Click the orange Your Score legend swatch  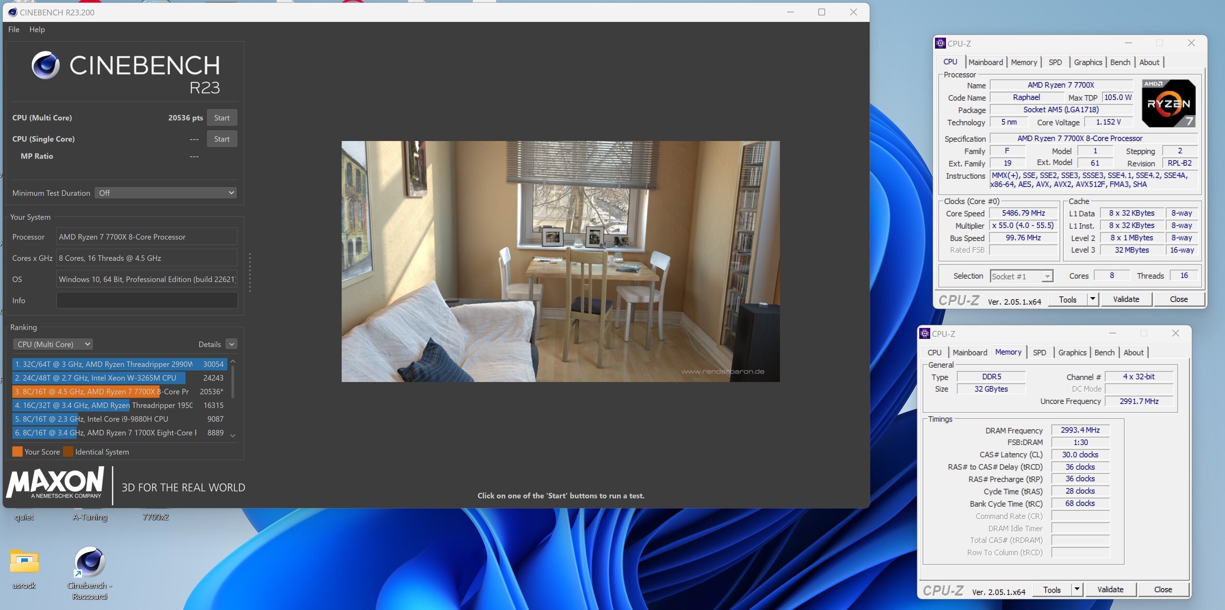[x=17, y=452]
